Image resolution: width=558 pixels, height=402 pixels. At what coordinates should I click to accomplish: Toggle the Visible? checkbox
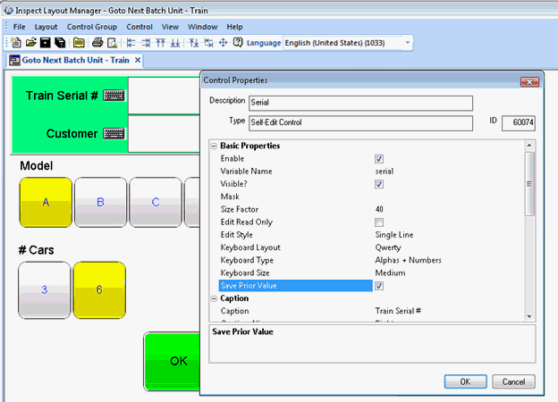[x=379, y=184]
